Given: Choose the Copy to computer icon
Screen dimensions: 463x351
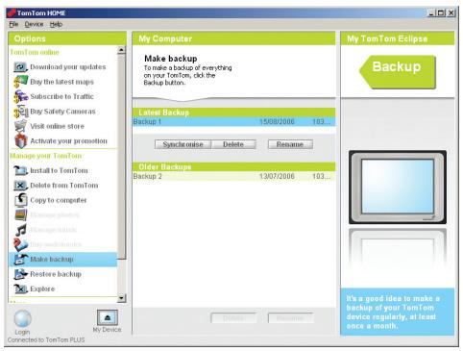Looking at the screenshot, I should tap(21, 200).
